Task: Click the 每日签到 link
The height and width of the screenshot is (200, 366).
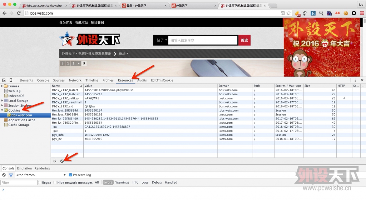Action: pos(97,22)
